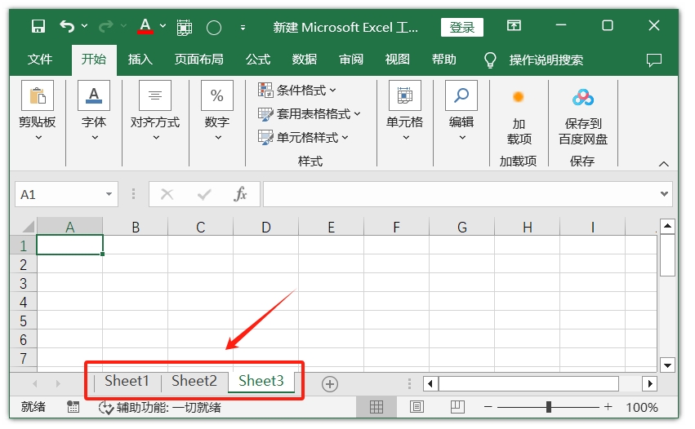Click the enter checkmark in formula bar
Viewport: 695px width, 429px height.
(204, 194)
